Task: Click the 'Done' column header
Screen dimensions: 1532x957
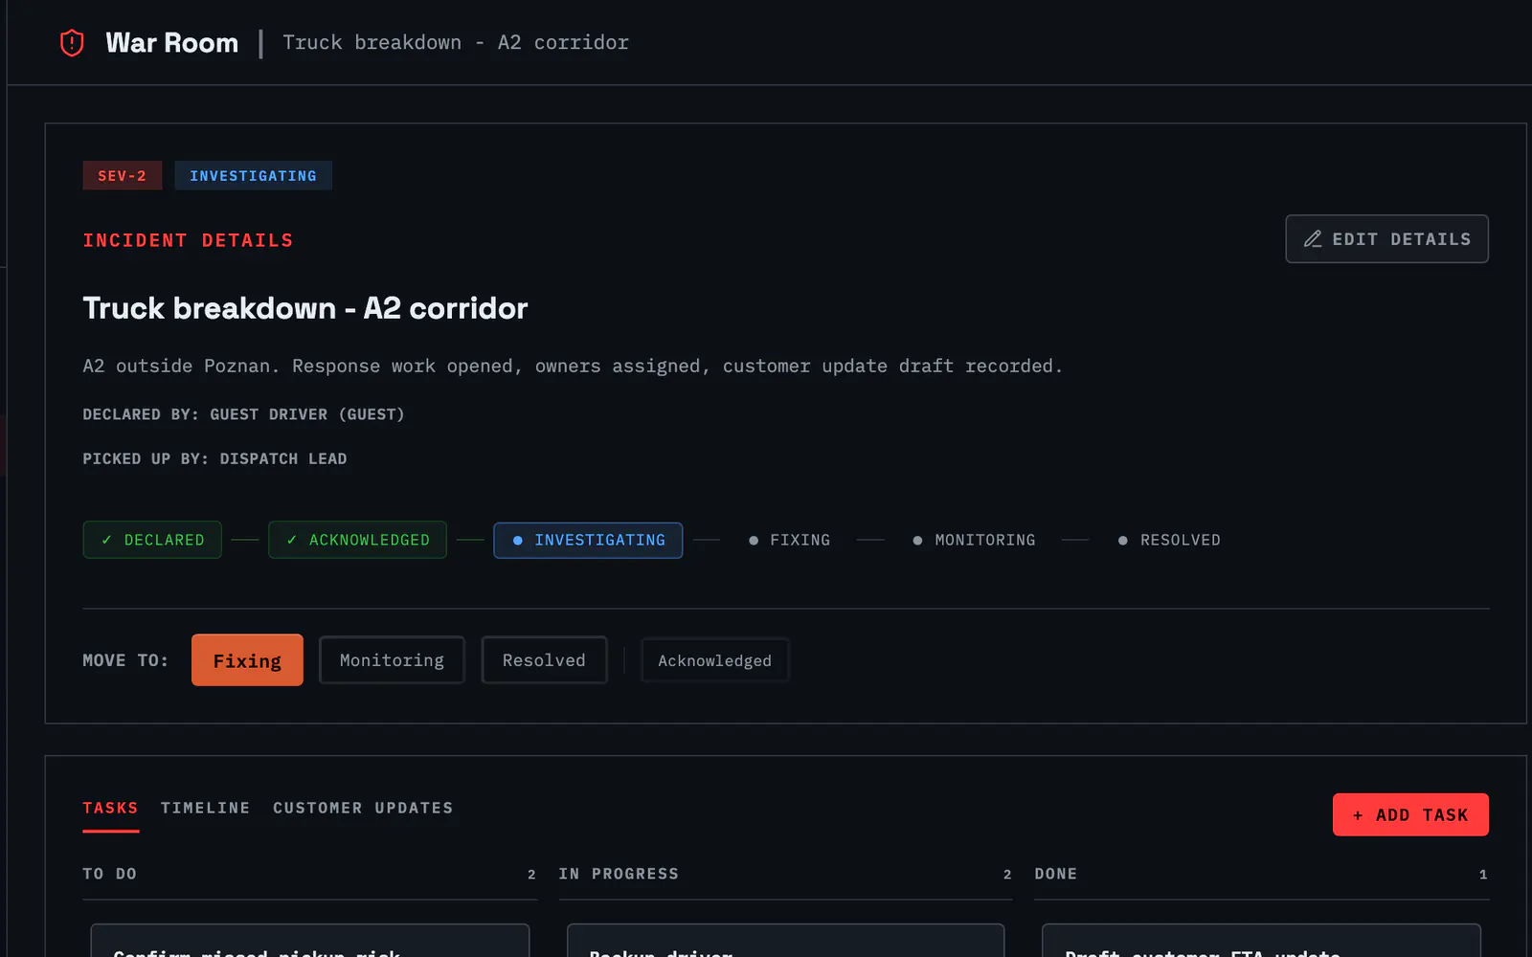Action: pos(1055,874)
